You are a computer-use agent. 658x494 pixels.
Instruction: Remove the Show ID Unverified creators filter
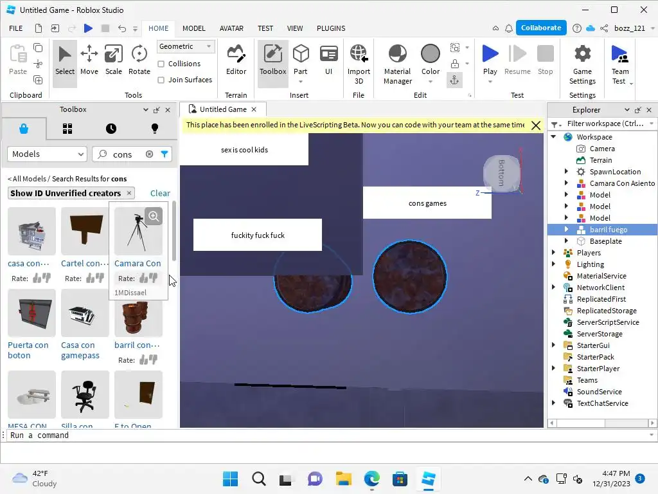[x=129, y=193]
